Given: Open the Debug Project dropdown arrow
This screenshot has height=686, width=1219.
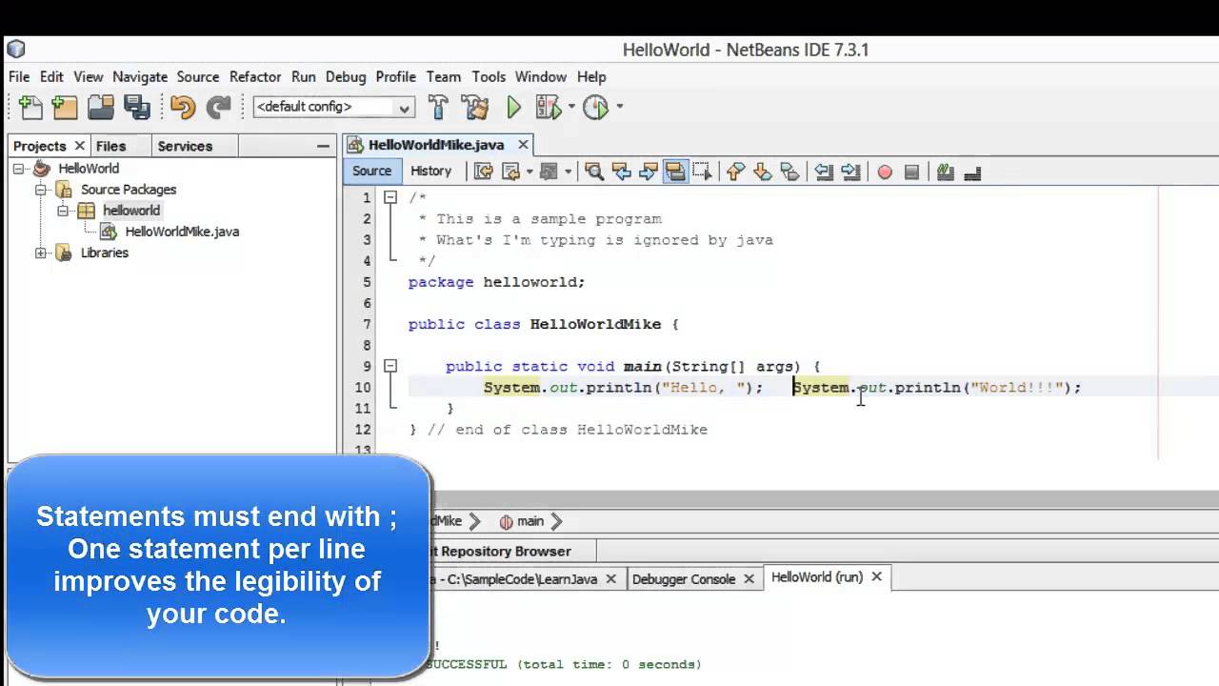Looking at the screenshot, I should (572, 107).
